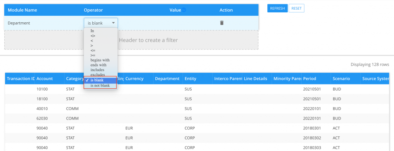Click the REFRESH button
The image size is (394, 151).
(277, 8)
